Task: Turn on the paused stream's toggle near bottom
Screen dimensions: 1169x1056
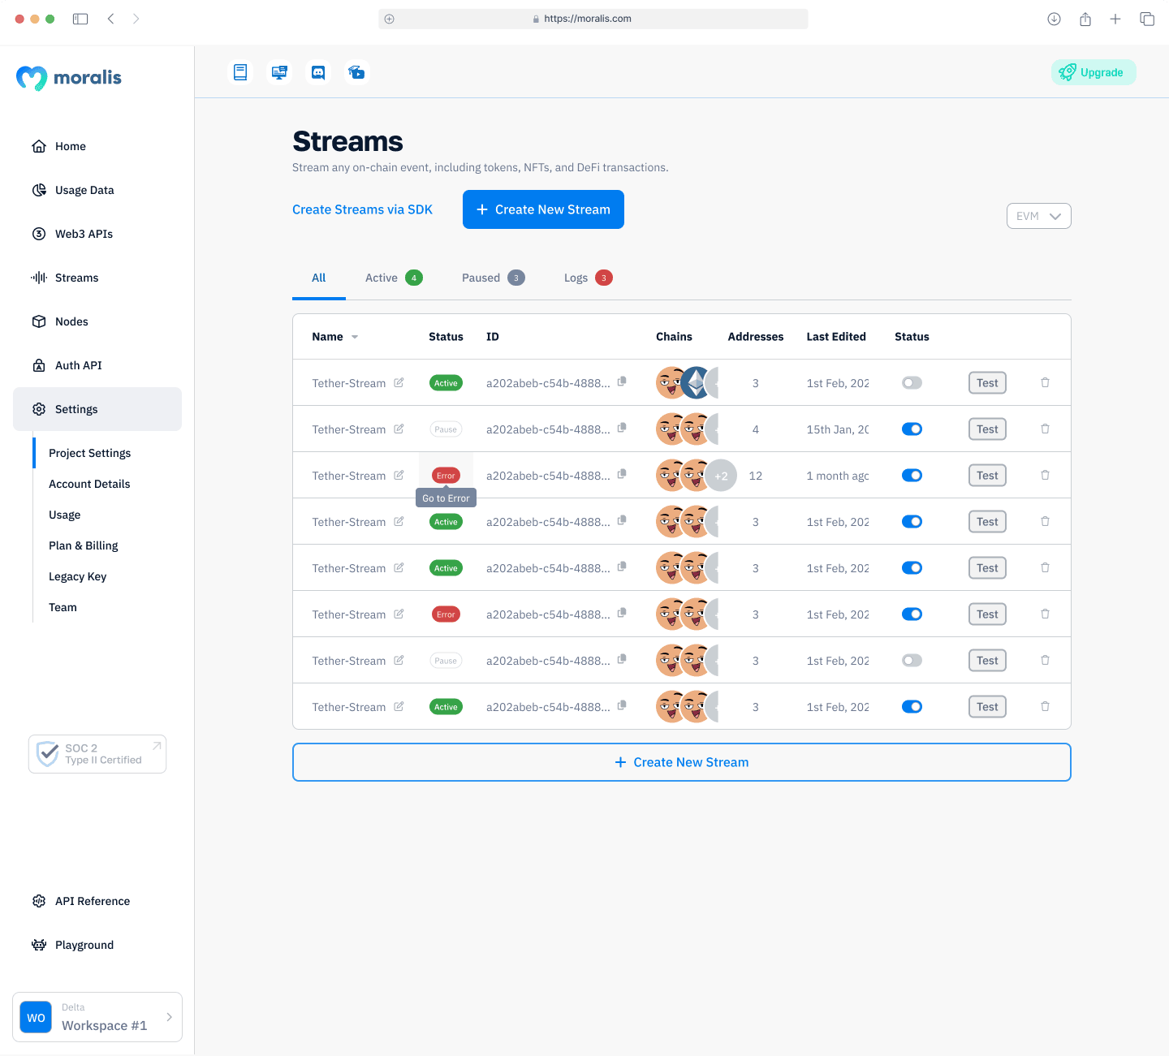Action: [x=912, y=660]
